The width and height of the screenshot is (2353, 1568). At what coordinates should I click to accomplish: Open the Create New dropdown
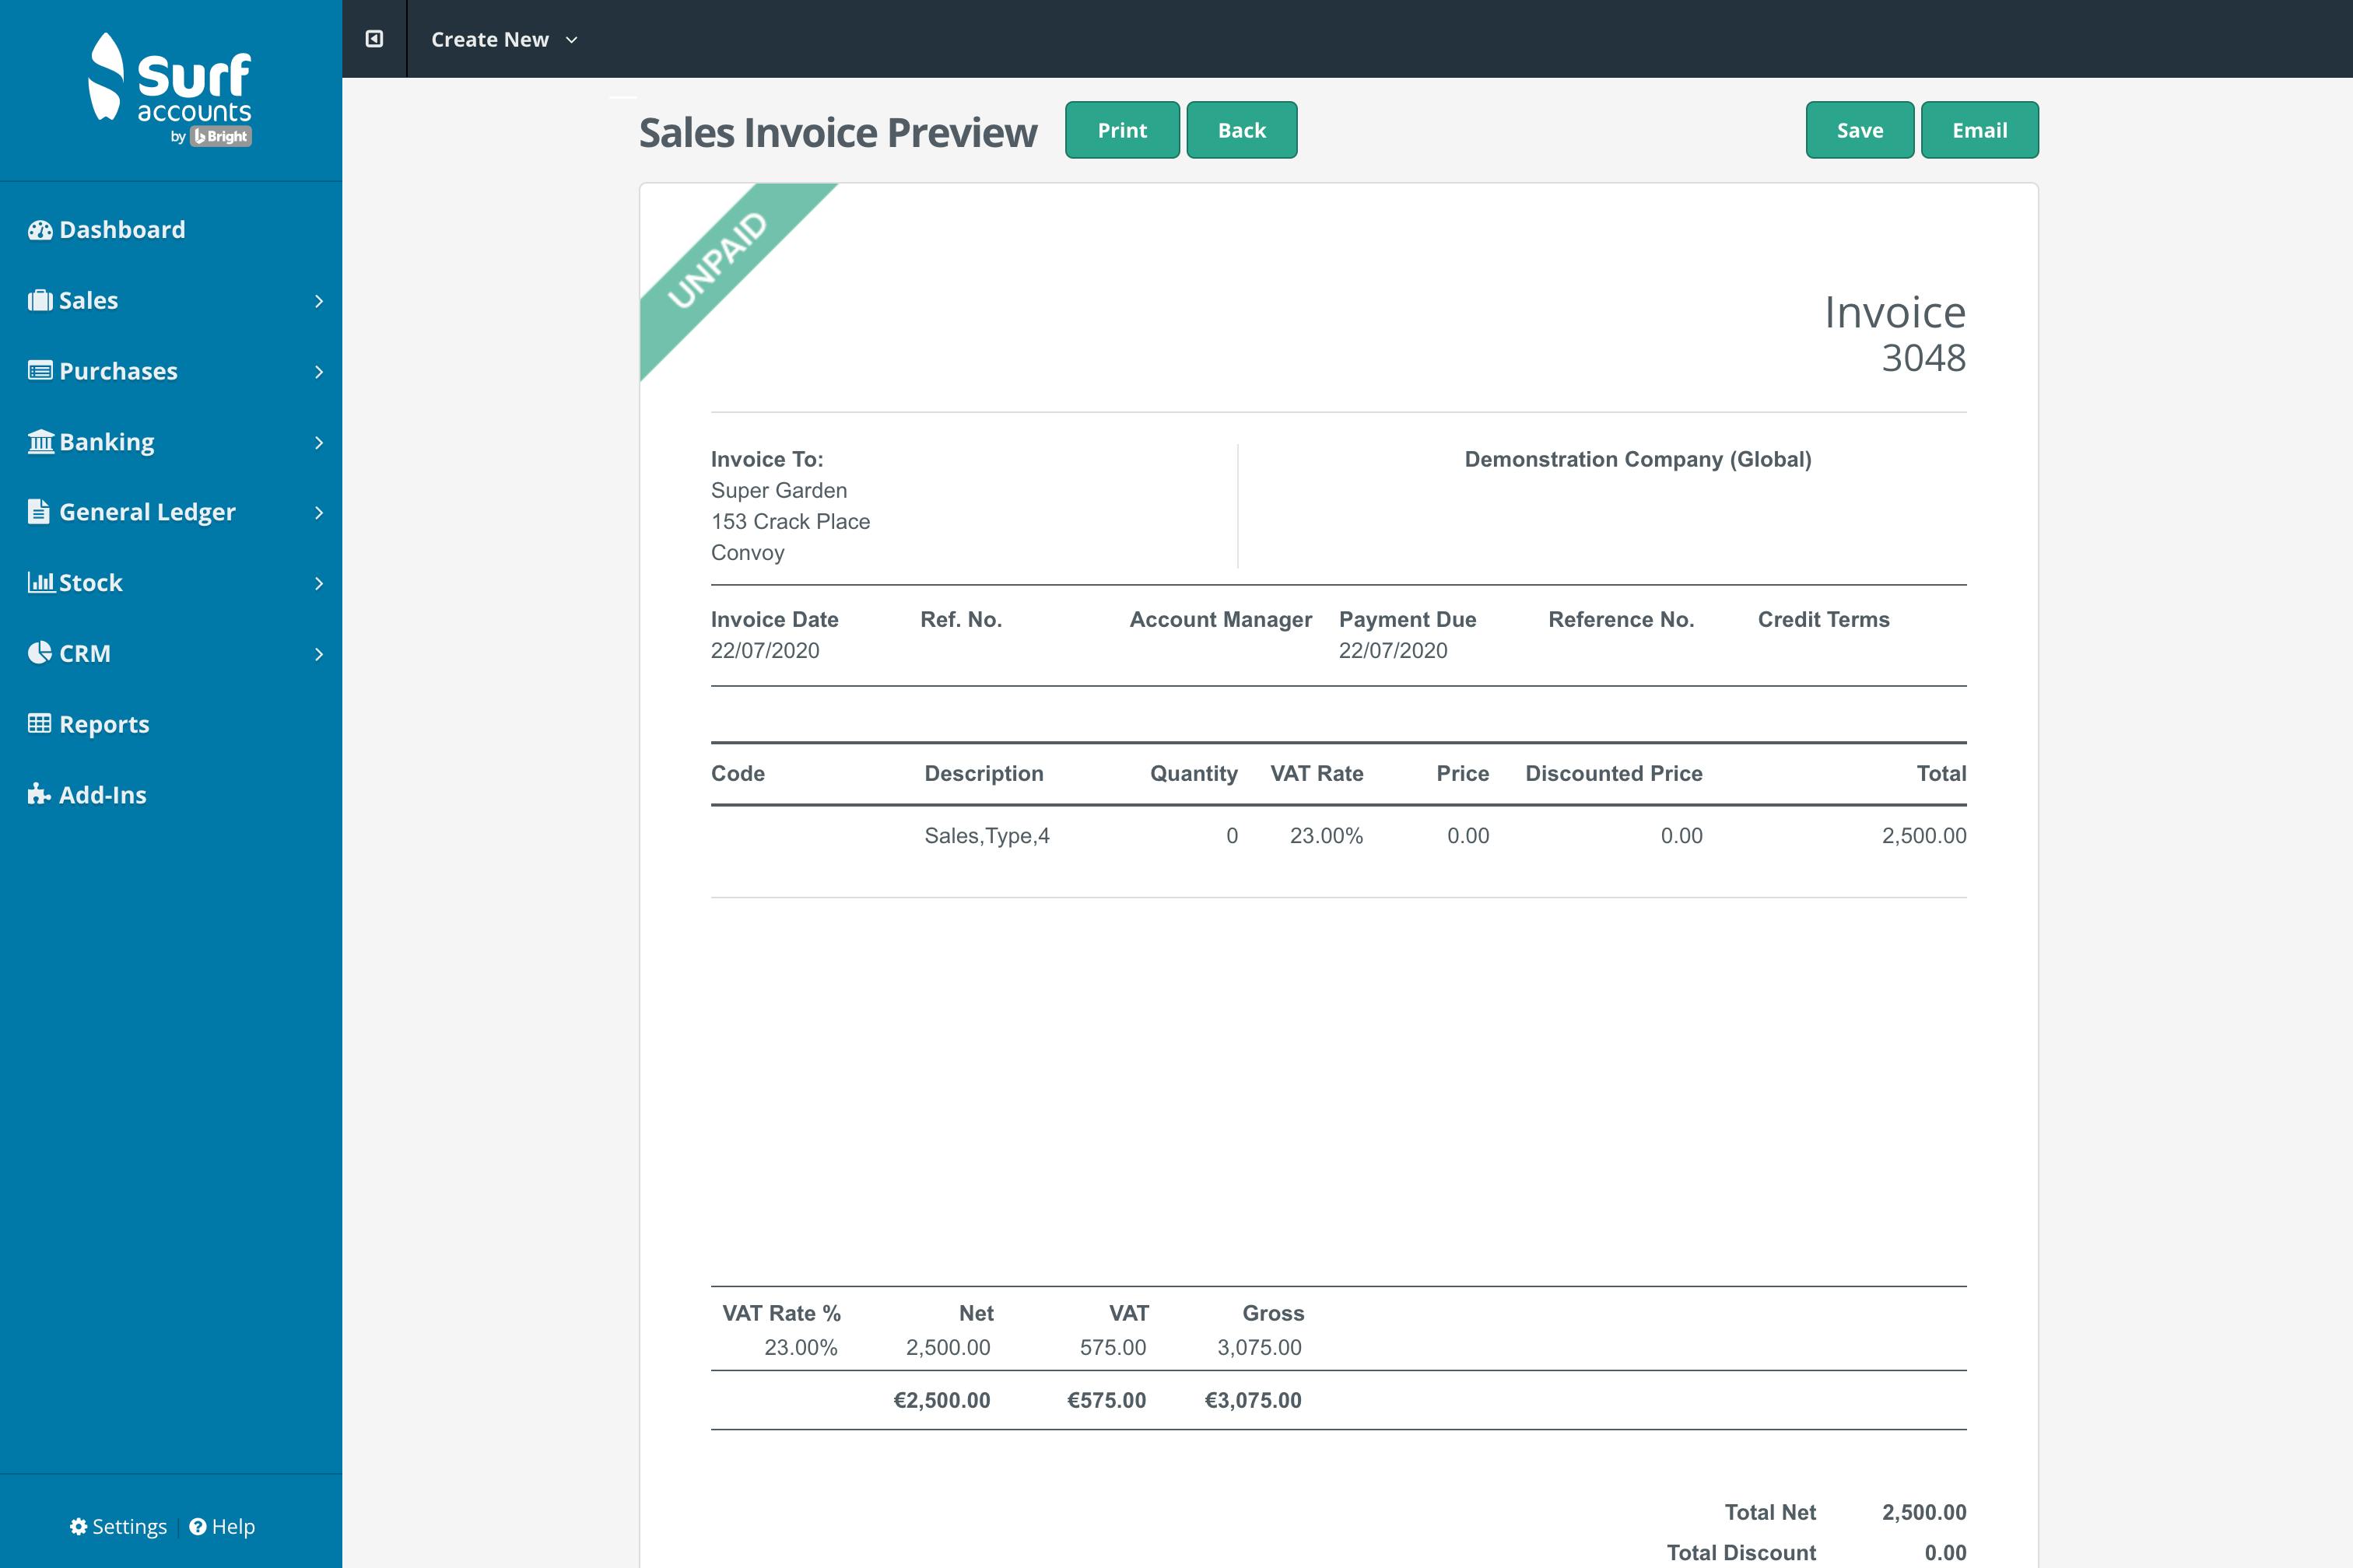(x=502, y=39)
